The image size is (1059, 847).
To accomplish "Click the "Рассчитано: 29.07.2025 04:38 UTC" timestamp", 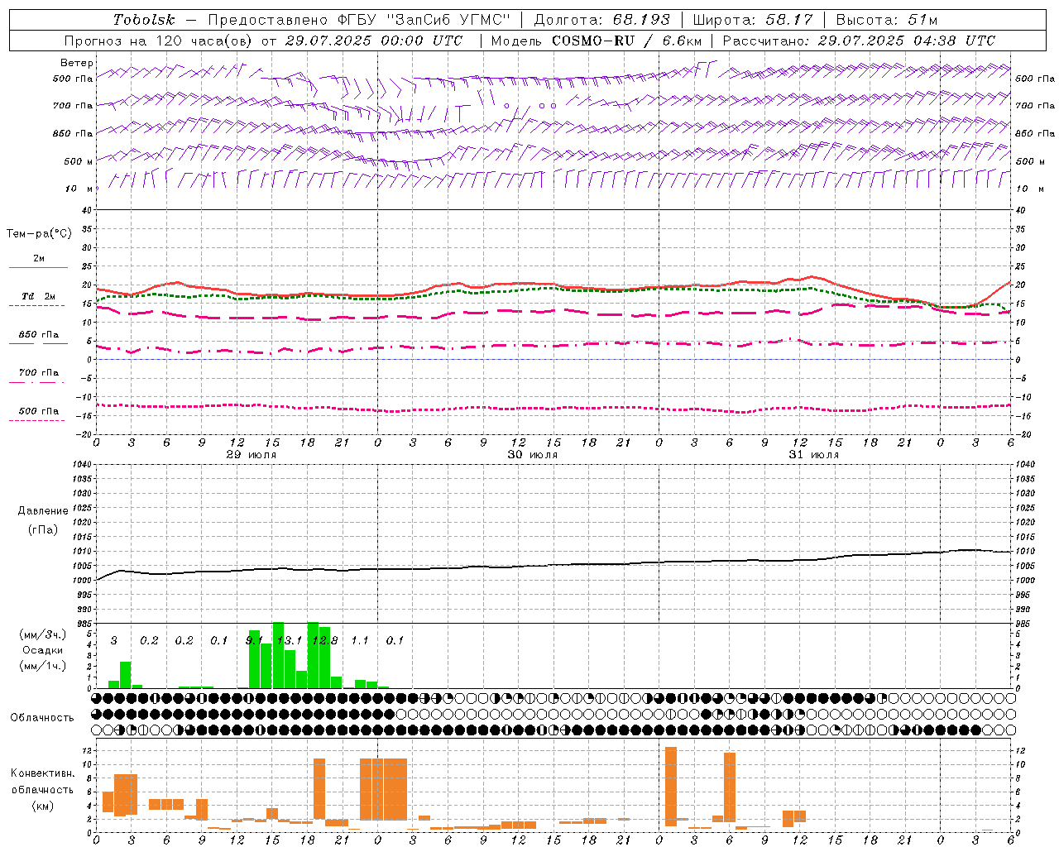I will coord(859,41).
